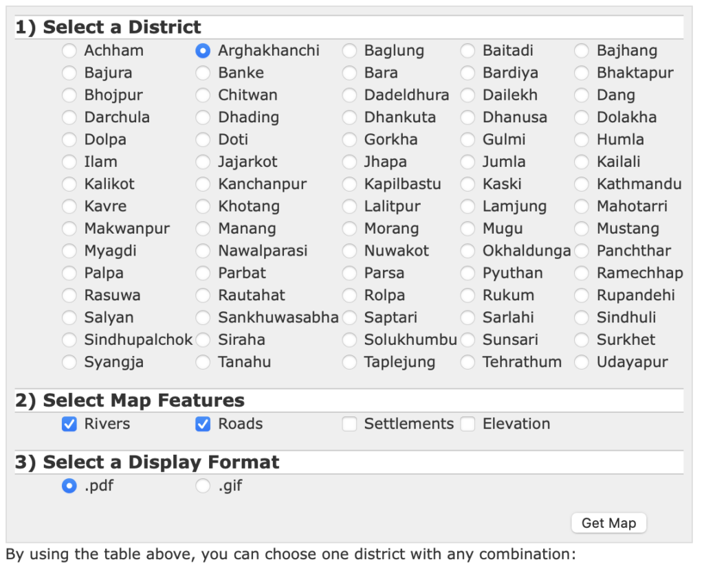Select Gorkha district
704x571 pixels.
click(349, 139)
